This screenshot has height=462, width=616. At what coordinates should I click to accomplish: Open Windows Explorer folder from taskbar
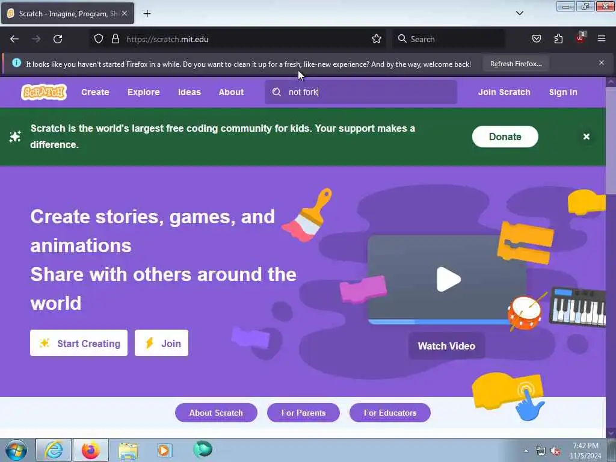click(x=128, y=451)
